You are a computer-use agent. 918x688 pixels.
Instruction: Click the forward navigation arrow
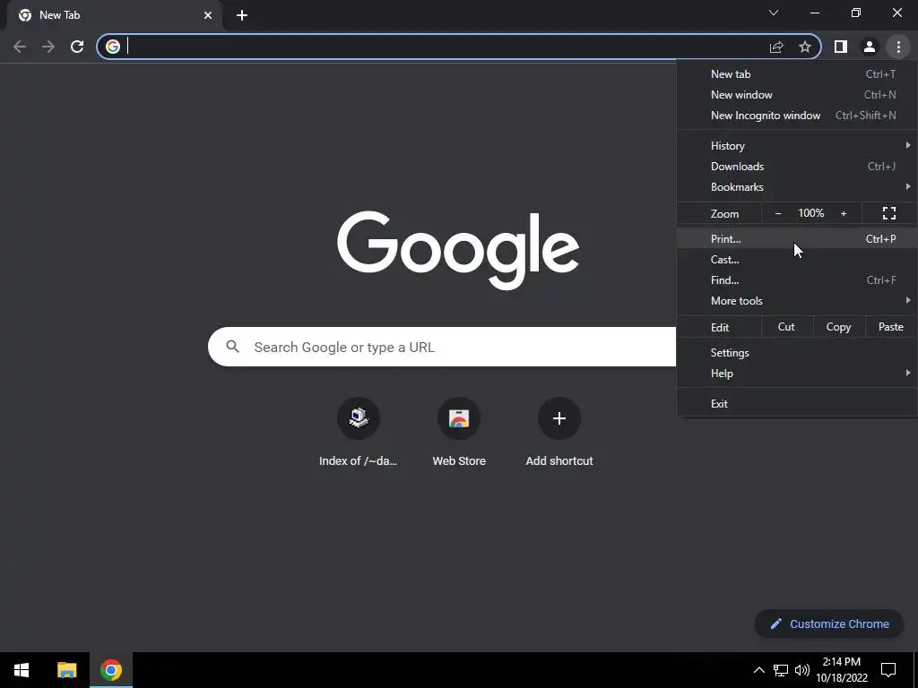coord(48,47)
